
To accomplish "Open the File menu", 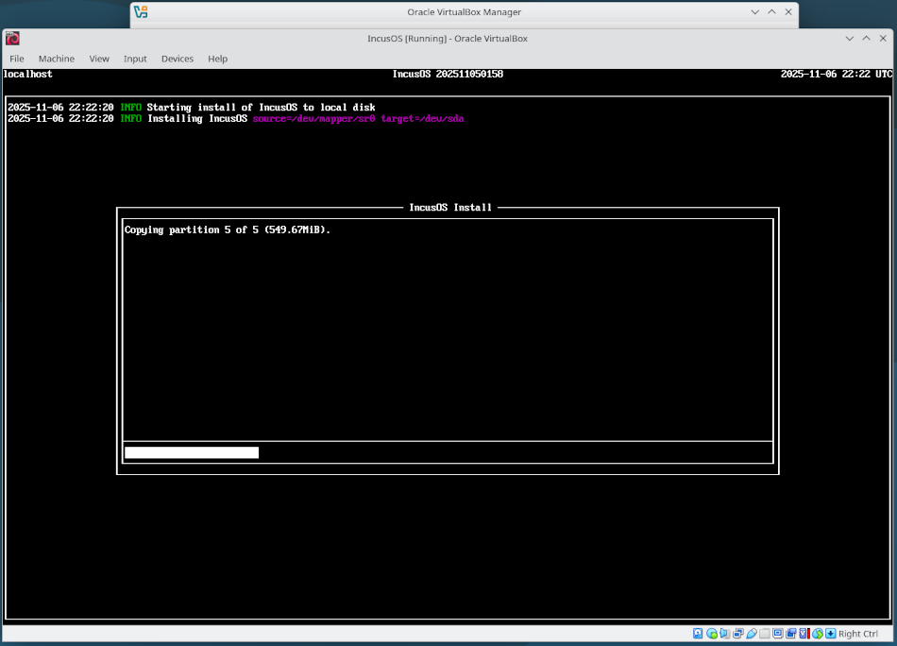I will pos(17,59).
